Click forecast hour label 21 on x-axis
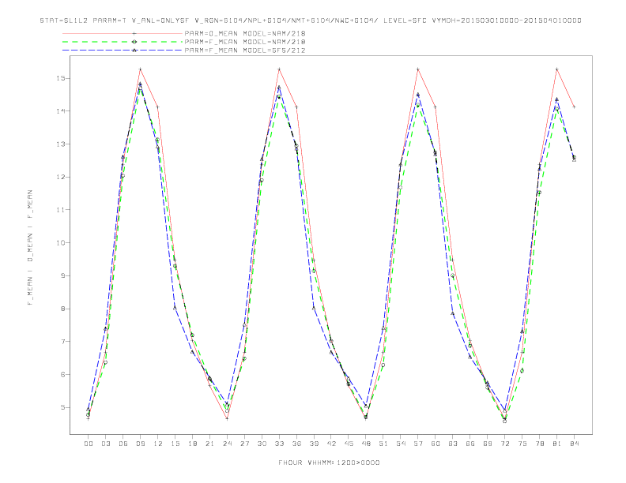Image resolution: width=626 pixels, height=483 pixels. tap(209, 444)
